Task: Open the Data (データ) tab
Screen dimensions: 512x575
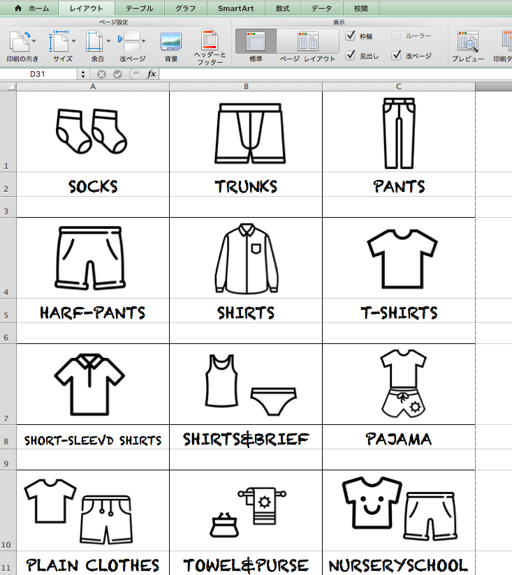Action: coord(321,8)
